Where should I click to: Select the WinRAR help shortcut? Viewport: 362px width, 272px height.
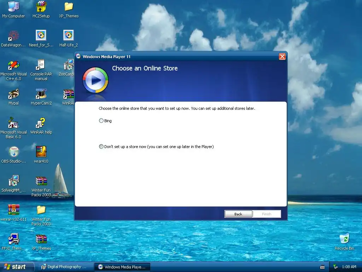pos(41,125)
